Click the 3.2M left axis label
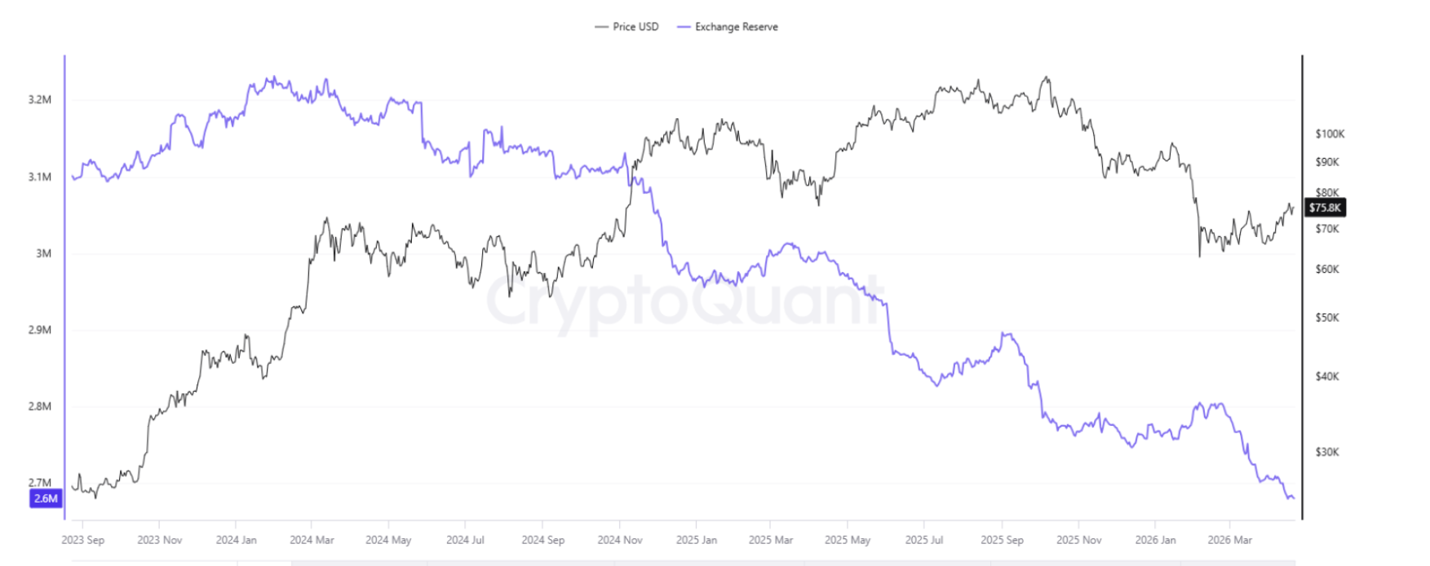Viewport: 1430px width, 566px height. [x=40, y=100]
